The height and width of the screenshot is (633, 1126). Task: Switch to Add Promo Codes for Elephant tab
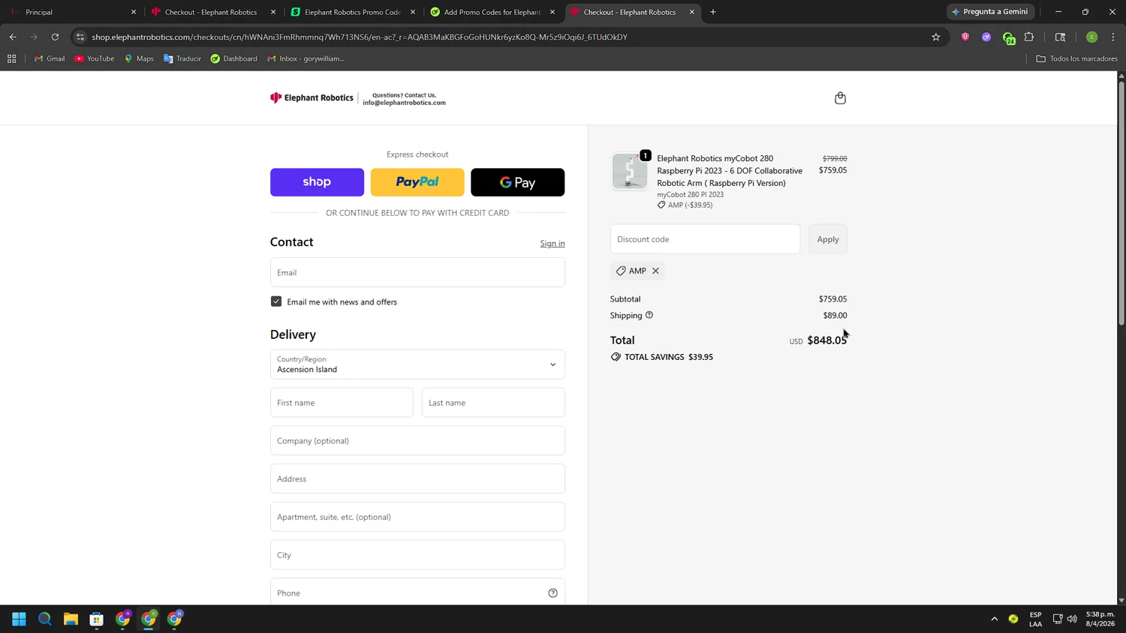pos(492,12)
